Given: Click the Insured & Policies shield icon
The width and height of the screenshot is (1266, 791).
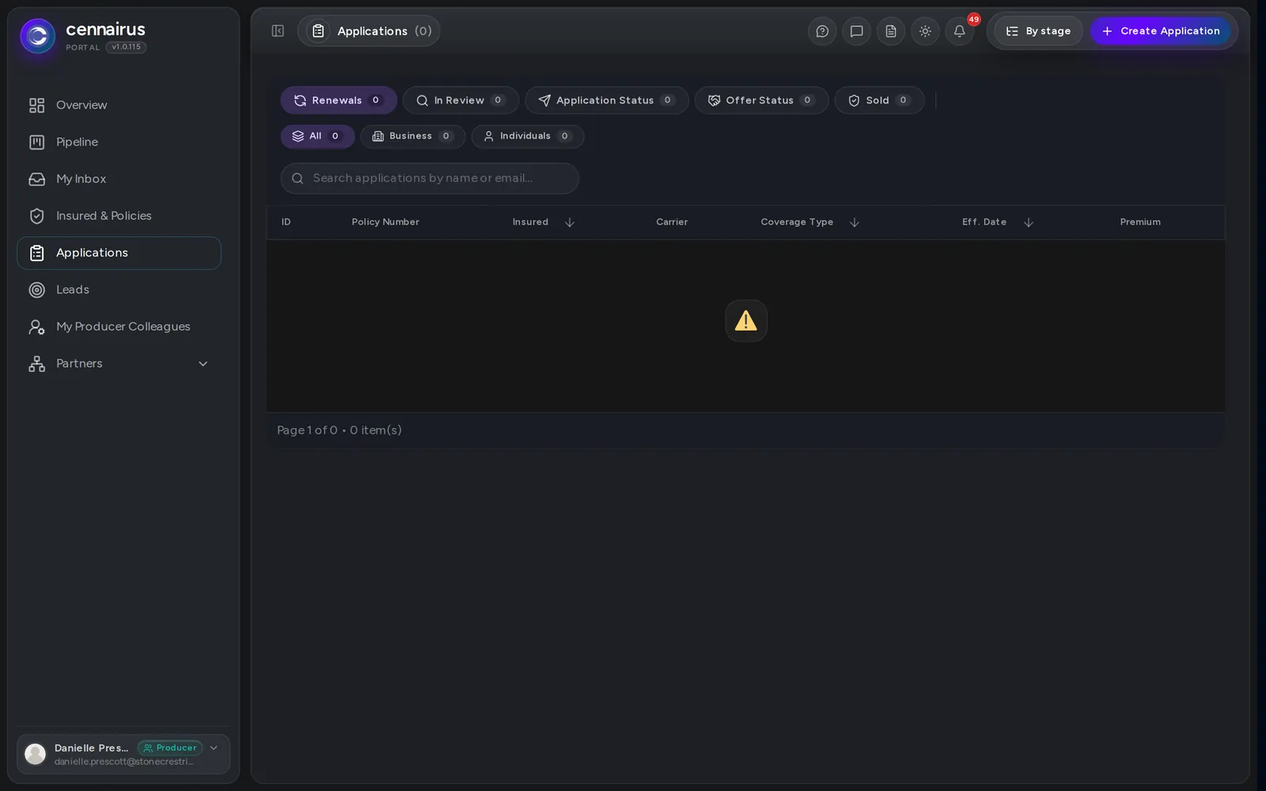Looking at the screenshot, I should pyautogui.click(x=36, y=216).
